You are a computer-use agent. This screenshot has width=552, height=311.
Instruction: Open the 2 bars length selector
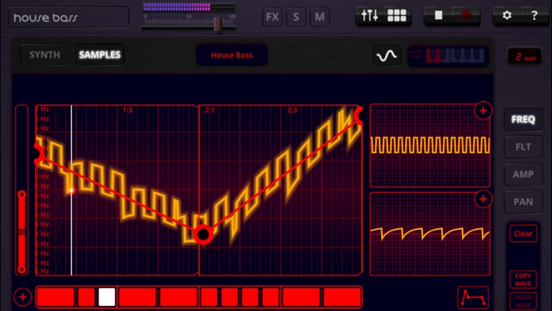coord(525,57)
